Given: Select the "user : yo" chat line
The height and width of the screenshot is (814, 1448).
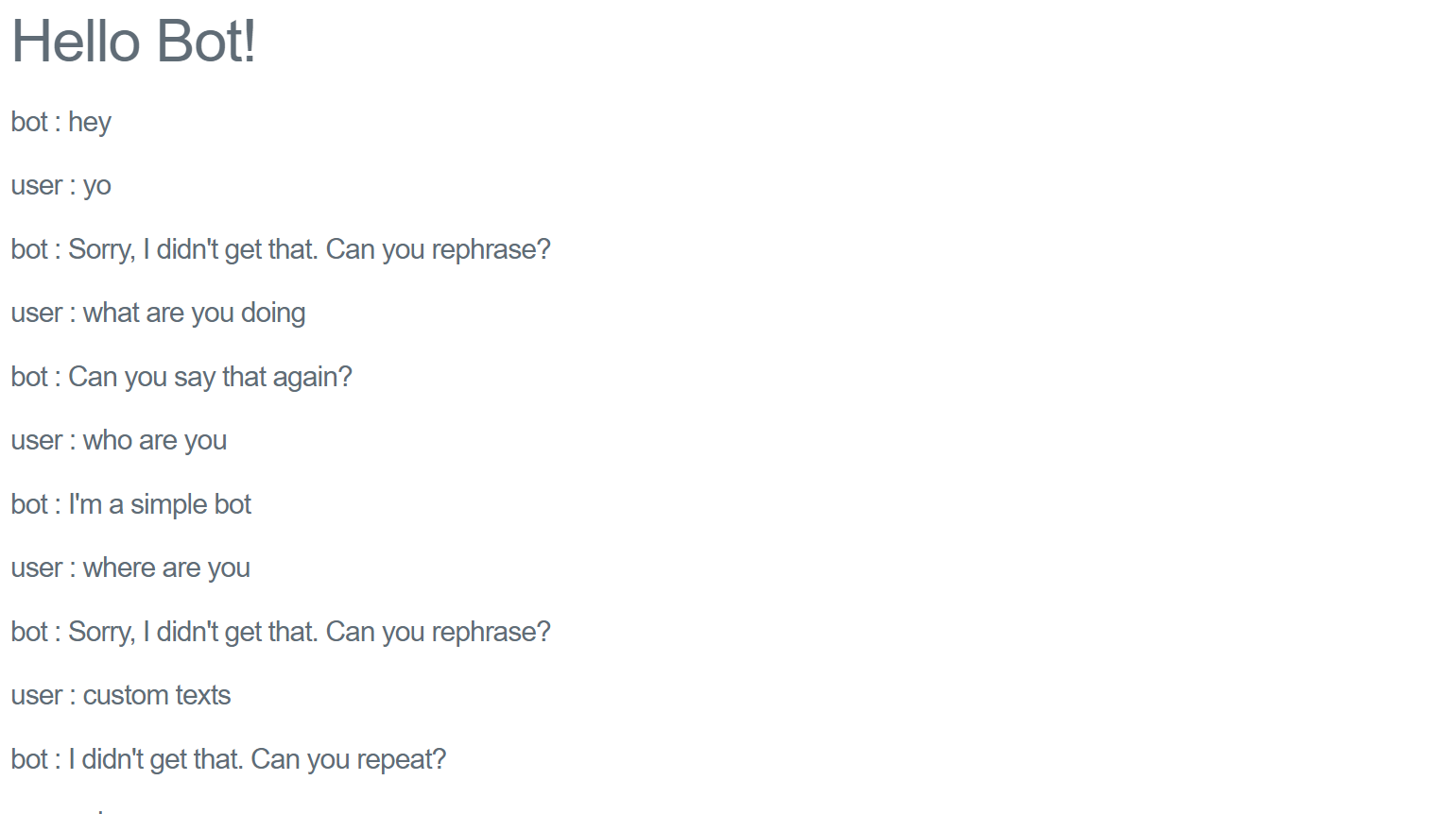Looking at the screenshot, I should 61,186.
